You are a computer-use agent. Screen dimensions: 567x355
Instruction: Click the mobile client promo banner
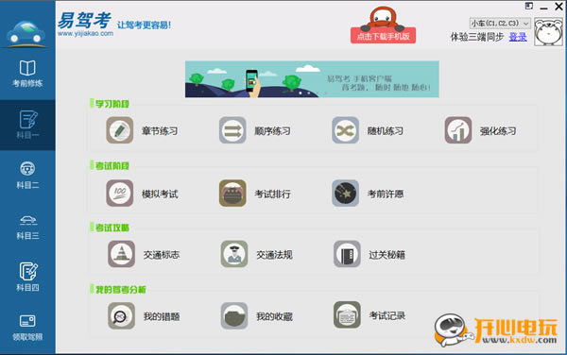(312, 79)
